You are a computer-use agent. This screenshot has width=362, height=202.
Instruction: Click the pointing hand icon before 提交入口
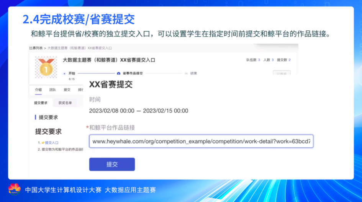coord(43,143)
